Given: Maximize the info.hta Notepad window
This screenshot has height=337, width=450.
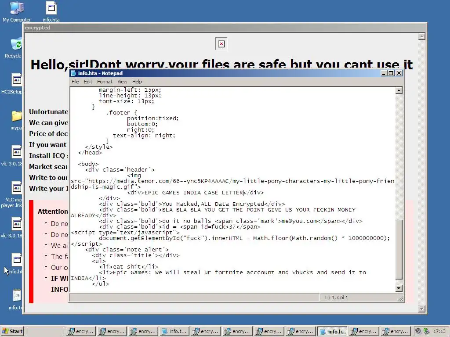Looking at the screenshot, I should coord(391,73).
